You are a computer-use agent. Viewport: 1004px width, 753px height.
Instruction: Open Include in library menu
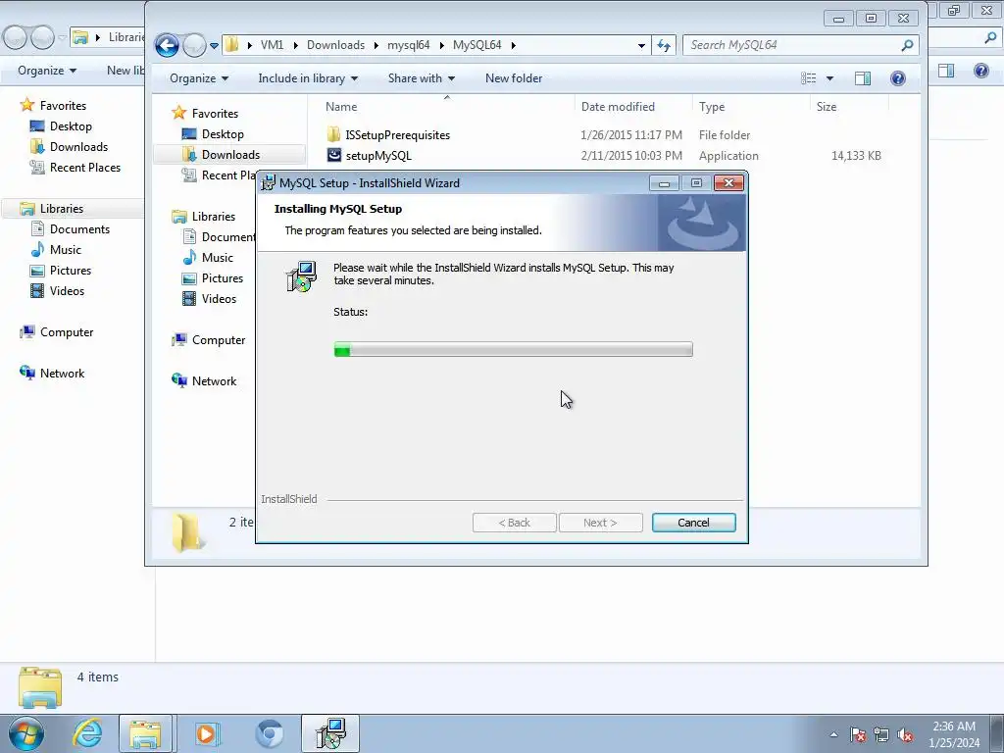[307, 78]
